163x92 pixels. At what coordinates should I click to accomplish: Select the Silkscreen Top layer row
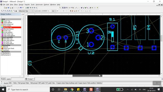pos(11,27)
